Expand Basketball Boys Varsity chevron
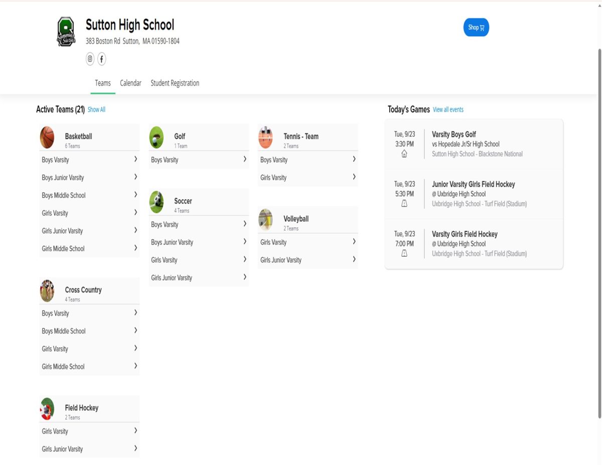 pos(135,160)
